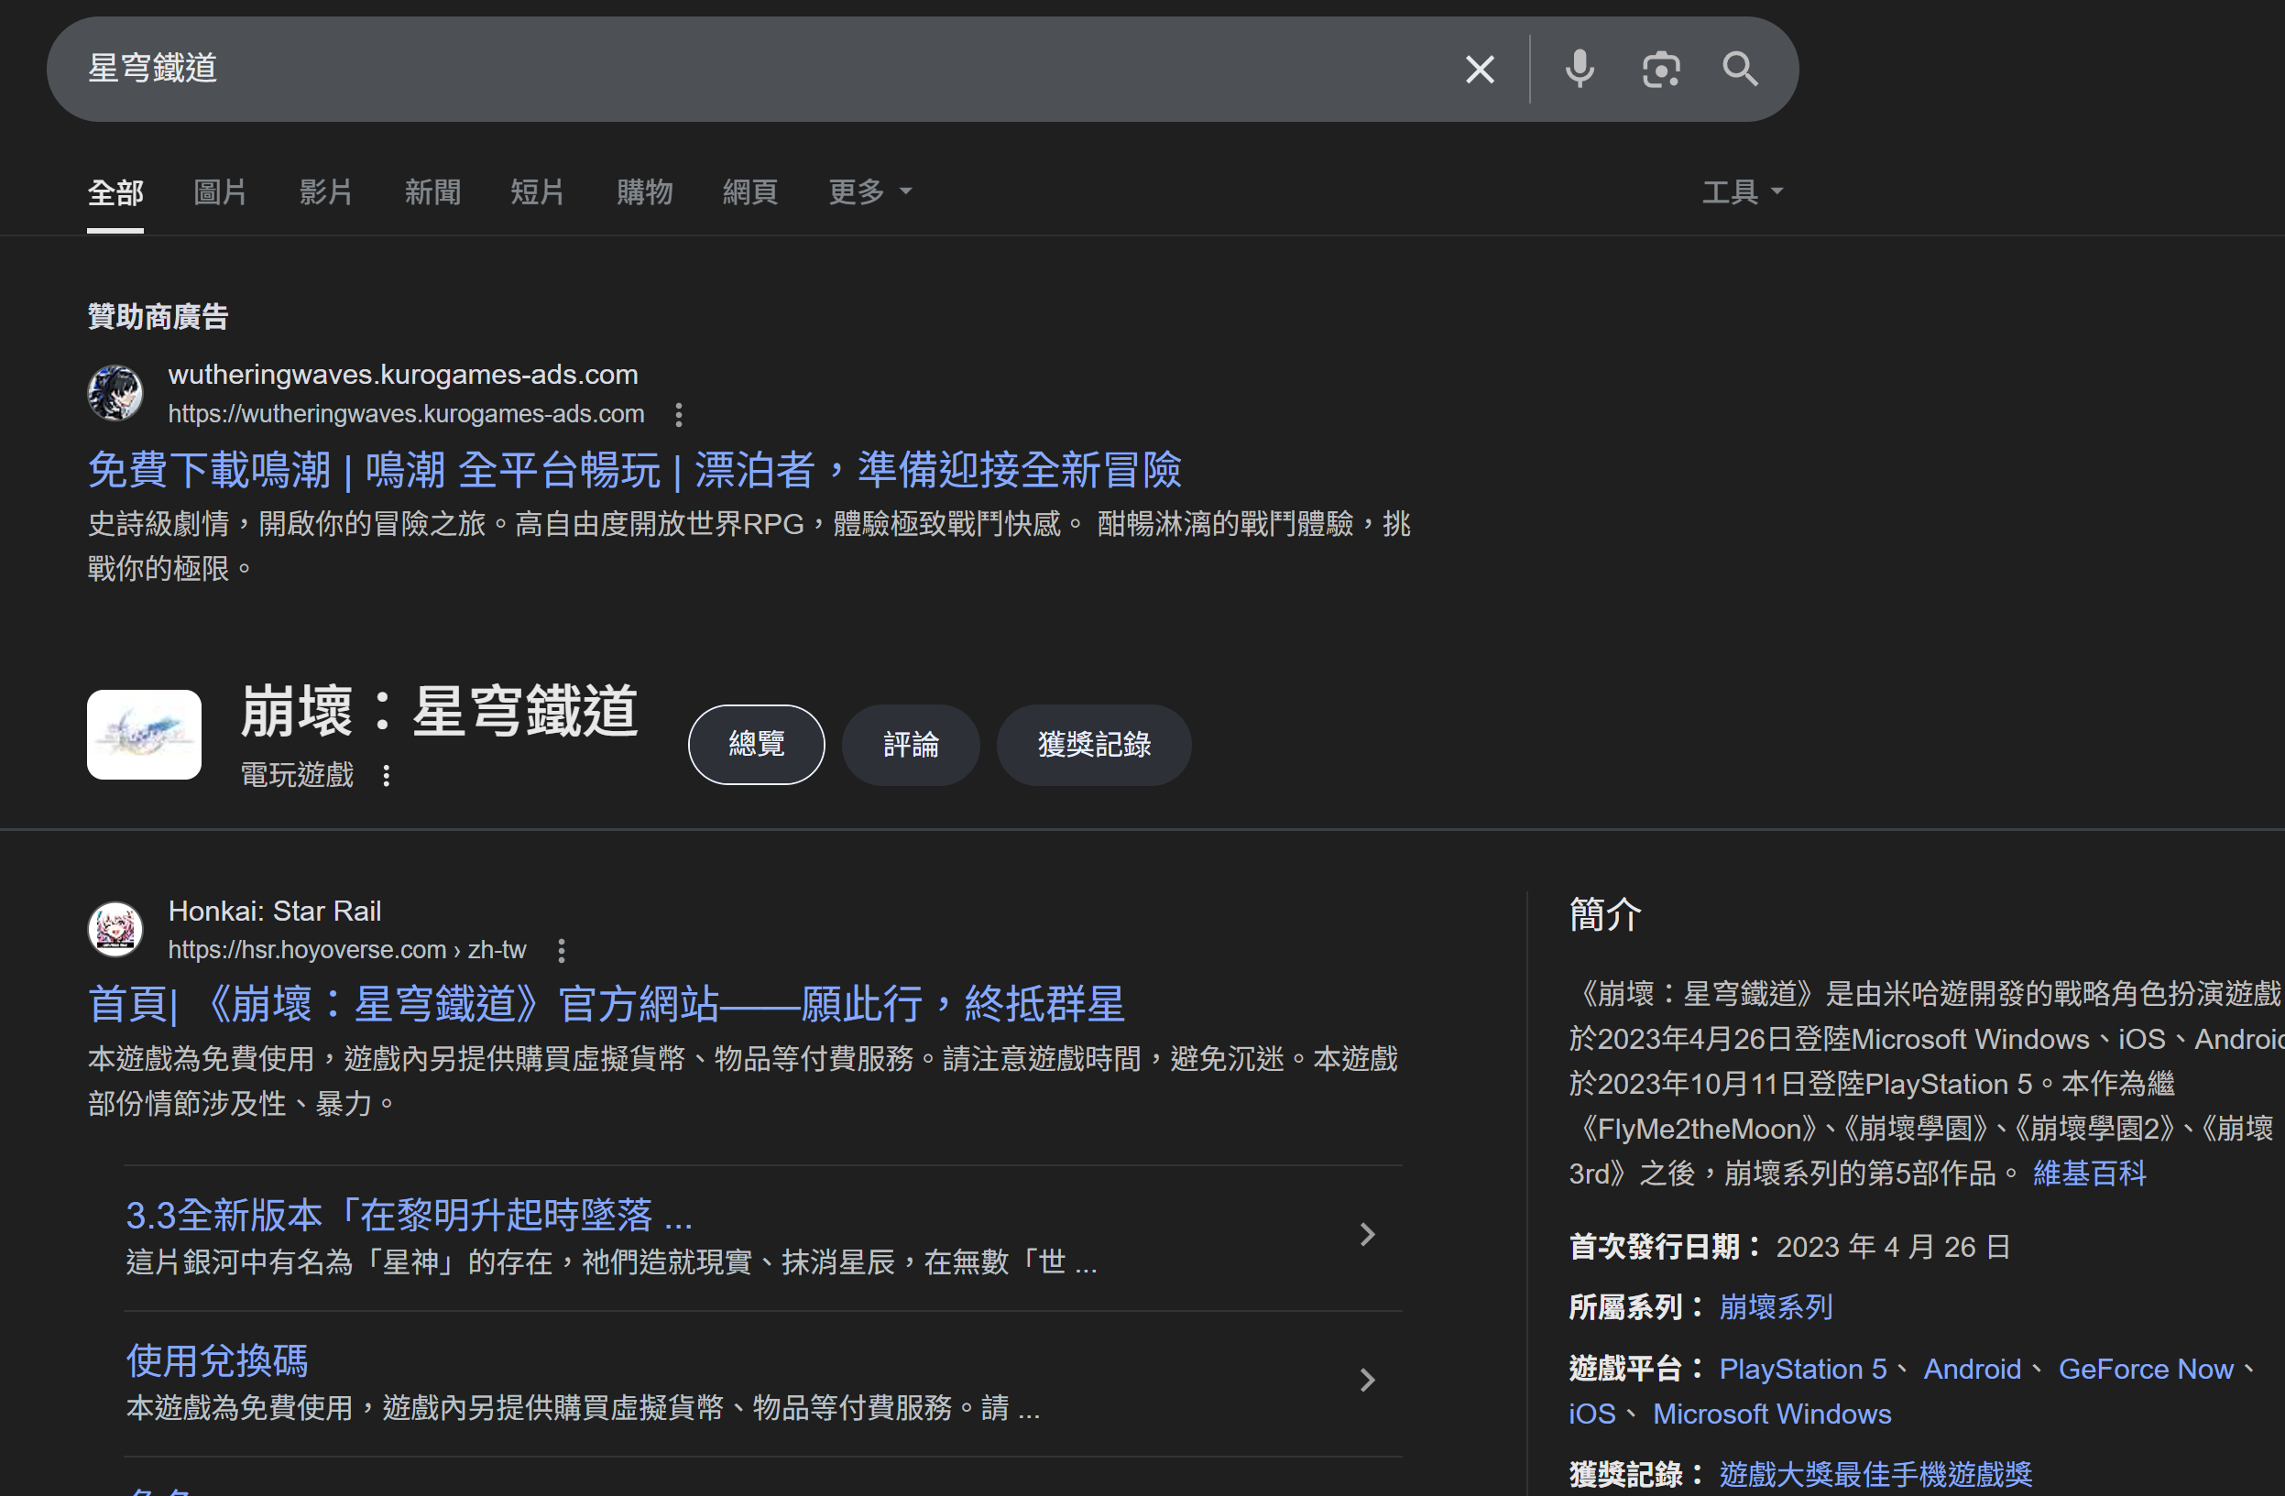
Task: Open the official website result 首頁|《崩壞：星穹鐵道》
Action: point(606,1004)
